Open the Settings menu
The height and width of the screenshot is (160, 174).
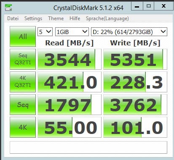[33, 18]
